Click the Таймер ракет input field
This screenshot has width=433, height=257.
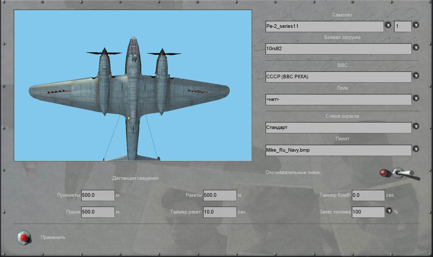click(220, 212)
